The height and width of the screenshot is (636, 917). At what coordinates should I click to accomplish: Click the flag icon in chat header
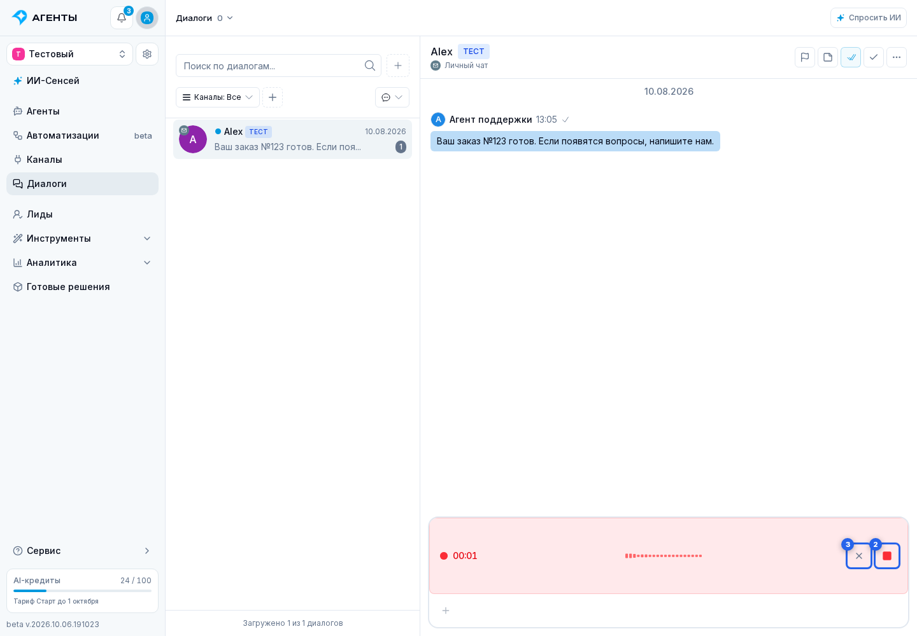point(805,57)
